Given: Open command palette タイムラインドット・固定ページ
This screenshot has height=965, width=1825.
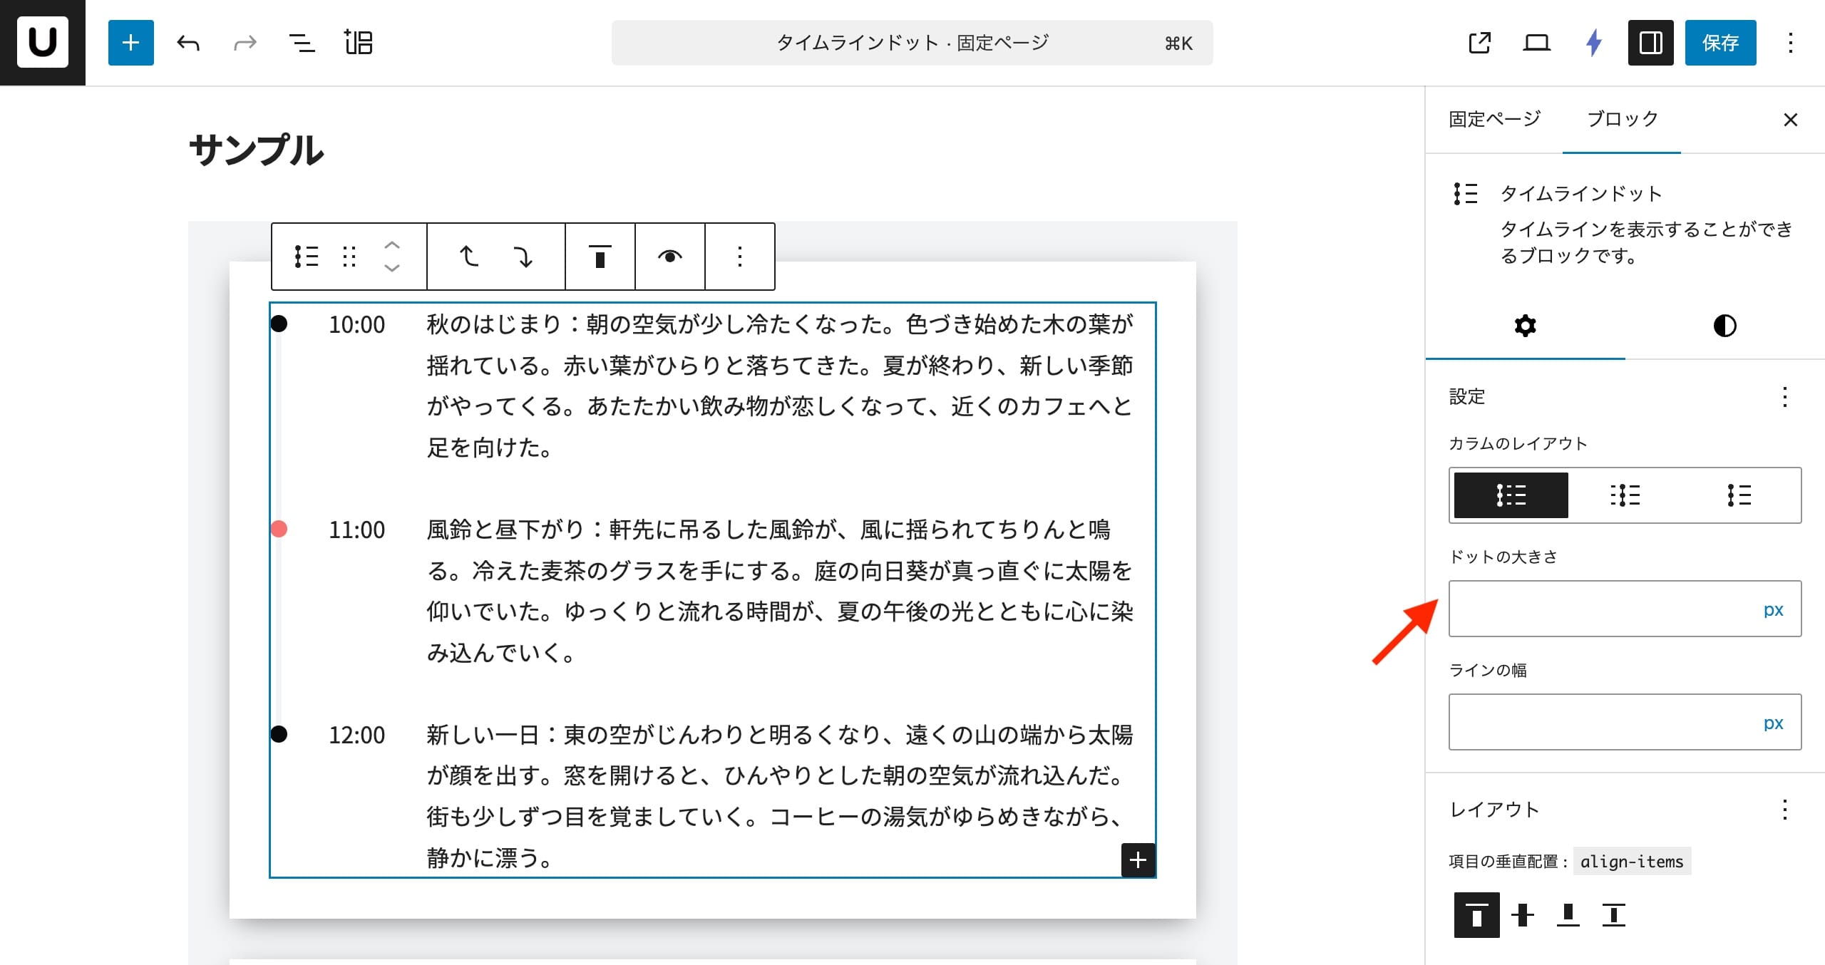Looking at the screenshot, I should 912,43.
